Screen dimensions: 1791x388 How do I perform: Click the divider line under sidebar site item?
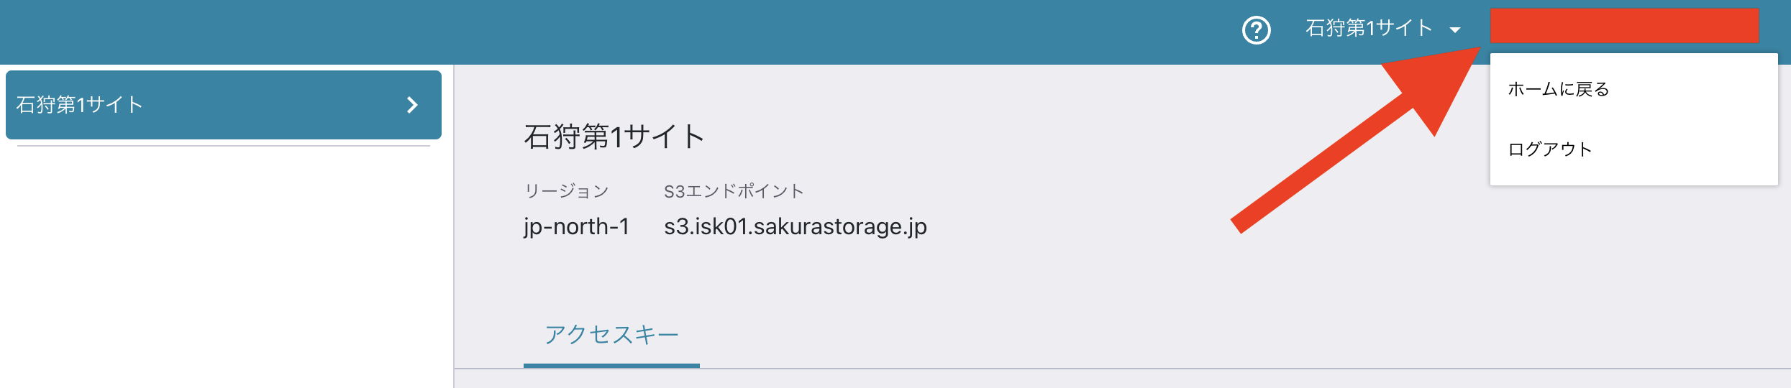pos(223,146)
